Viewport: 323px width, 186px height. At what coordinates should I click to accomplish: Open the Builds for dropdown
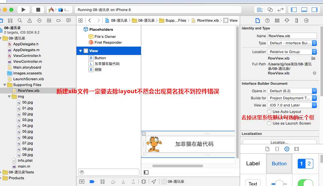coord(292,98)
